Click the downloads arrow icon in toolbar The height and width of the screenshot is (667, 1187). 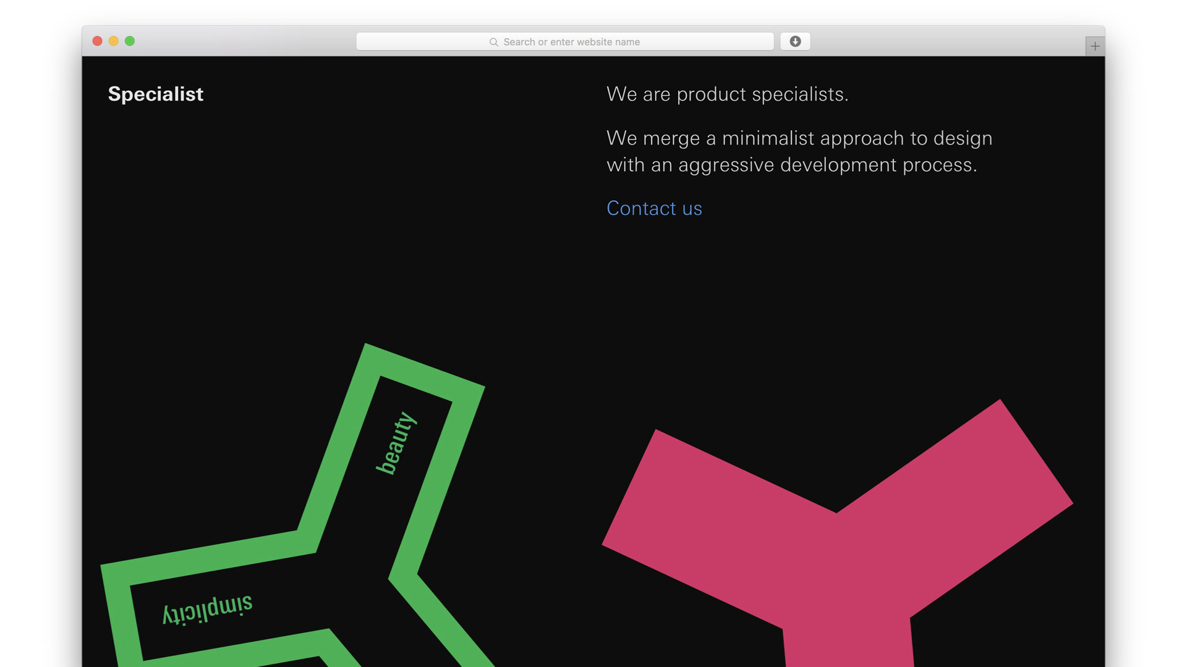(x=795, y=41)
